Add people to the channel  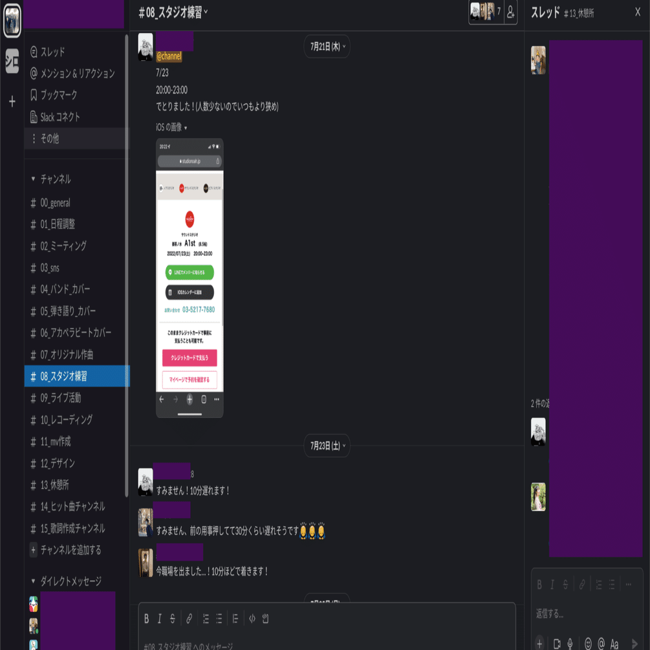(511, 12)
